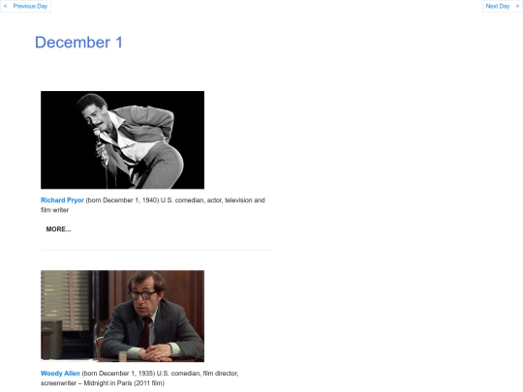Click the Woody Allen film still
523x392 pixels.
(x=122, y=316)
